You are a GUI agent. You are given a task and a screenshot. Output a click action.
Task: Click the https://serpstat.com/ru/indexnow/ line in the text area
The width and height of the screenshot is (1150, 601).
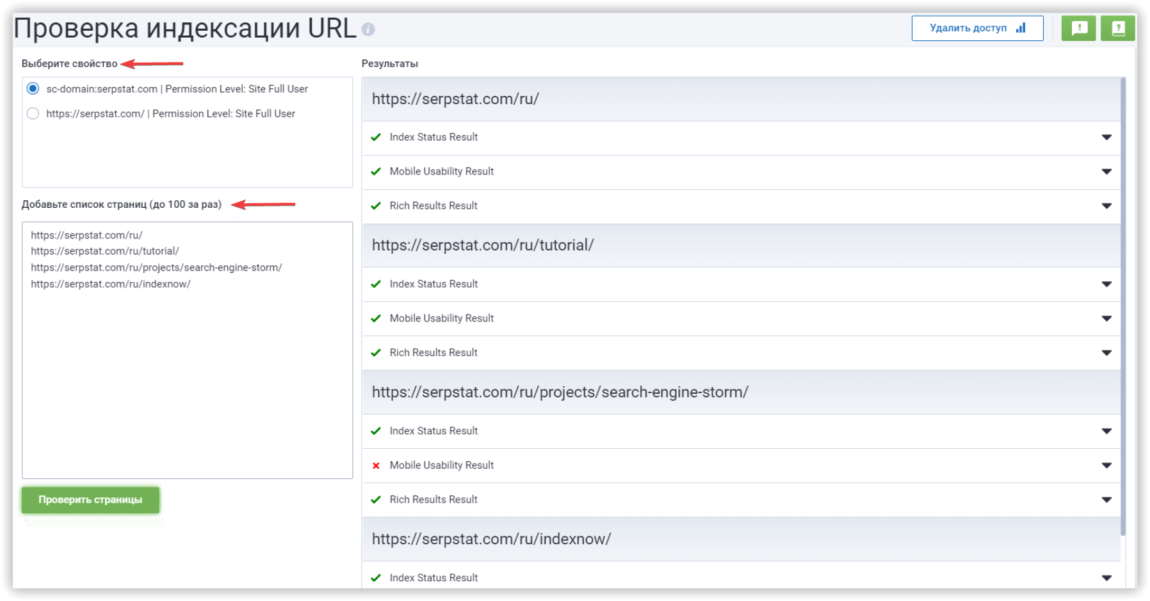click(x=111, y=284)
